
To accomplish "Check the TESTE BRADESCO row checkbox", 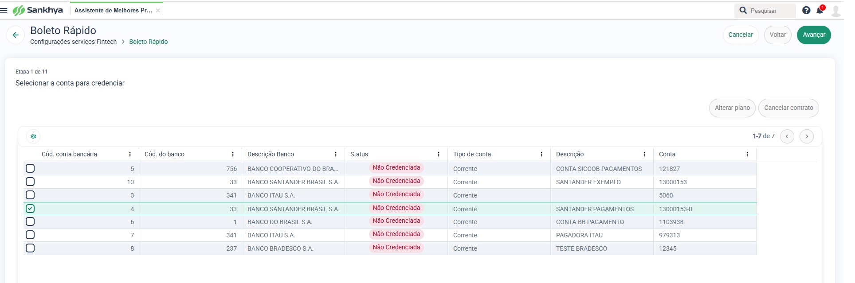I will point(30,248).
